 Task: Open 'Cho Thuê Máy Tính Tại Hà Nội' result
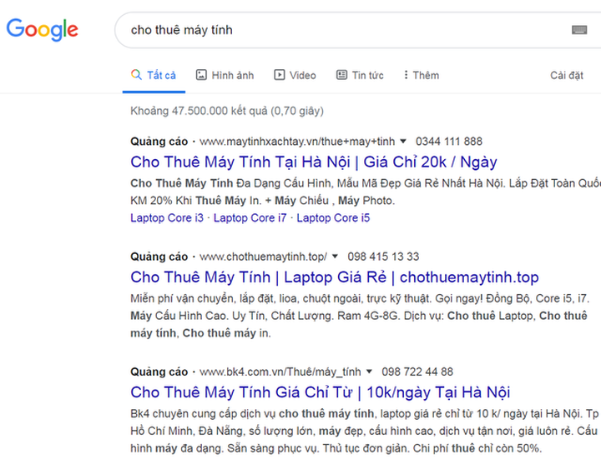314,162
